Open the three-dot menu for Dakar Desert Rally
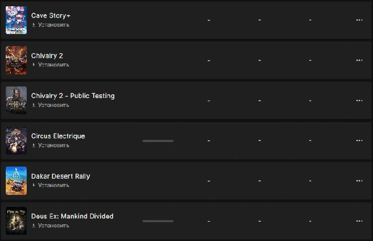 tap(359, 181)
